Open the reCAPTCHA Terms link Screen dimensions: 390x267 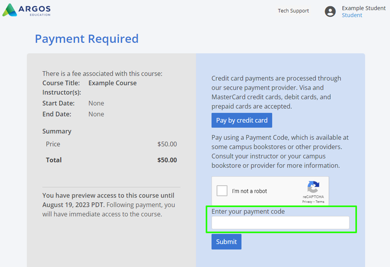(x=320, y=202)
